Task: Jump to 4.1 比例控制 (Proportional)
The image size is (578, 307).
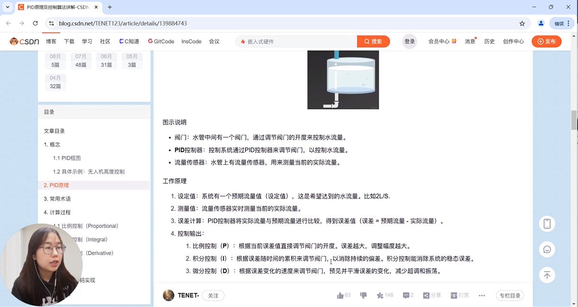Action: point(86,226)
